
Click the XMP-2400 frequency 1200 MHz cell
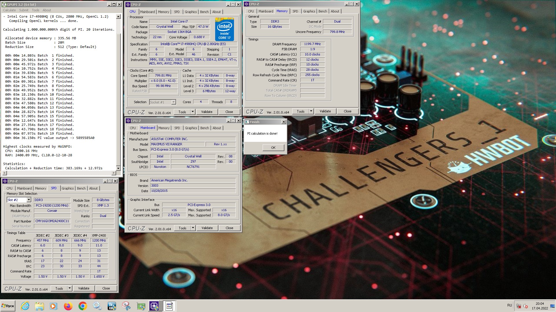[x=99, y=240]
